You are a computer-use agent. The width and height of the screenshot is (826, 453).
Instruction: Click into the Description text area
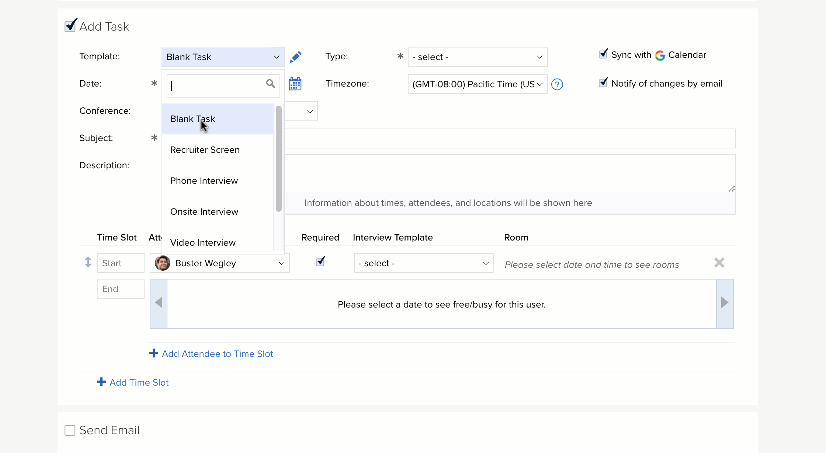point(510,173)
